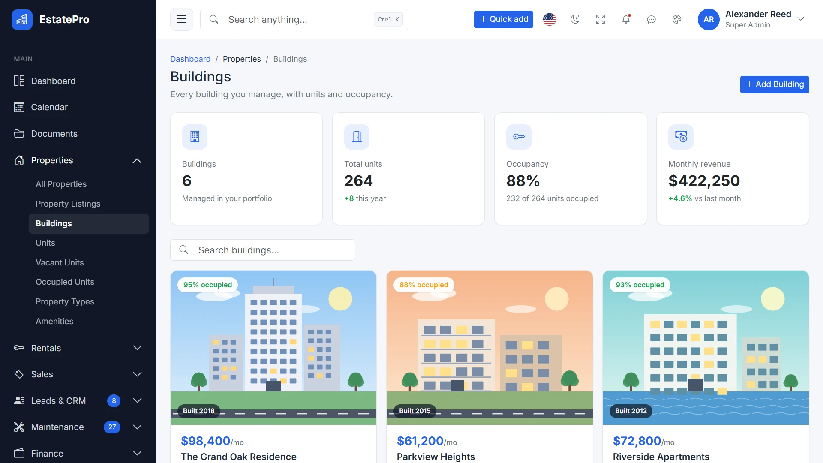Click the Buildings stat card icon
This screenshot has height=463, width=823.
[x=195, y=137]
